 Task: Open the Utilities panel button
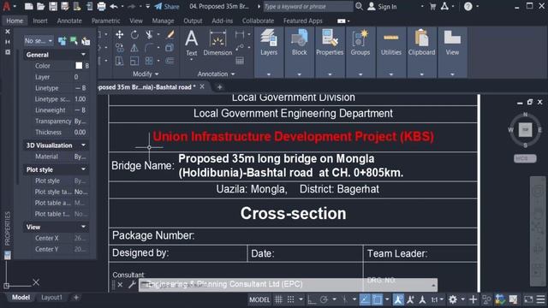(390, 44)
